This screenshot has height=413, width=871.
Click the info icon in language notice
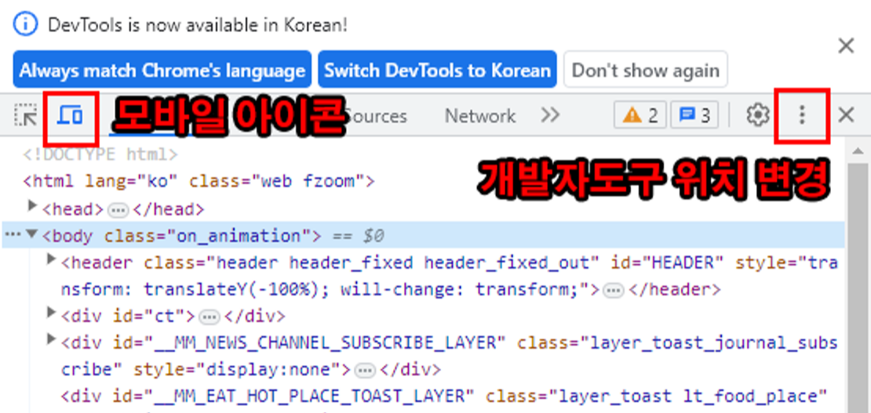click(x=26, y=25)
